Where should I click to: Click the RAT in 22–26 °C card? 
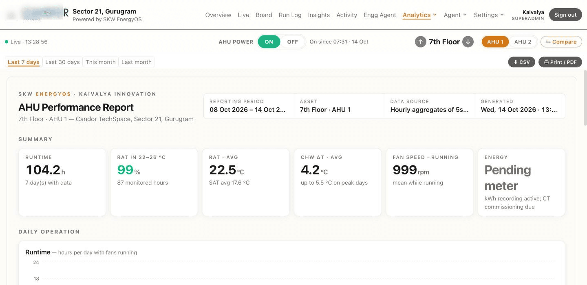coord(154,182)
